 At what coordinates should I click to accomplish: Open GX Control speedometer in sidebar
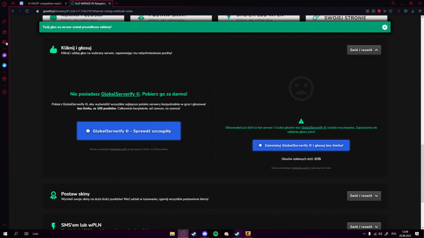click(4, 22)
